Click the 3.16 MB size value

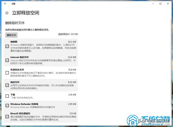tap(72, 95)
